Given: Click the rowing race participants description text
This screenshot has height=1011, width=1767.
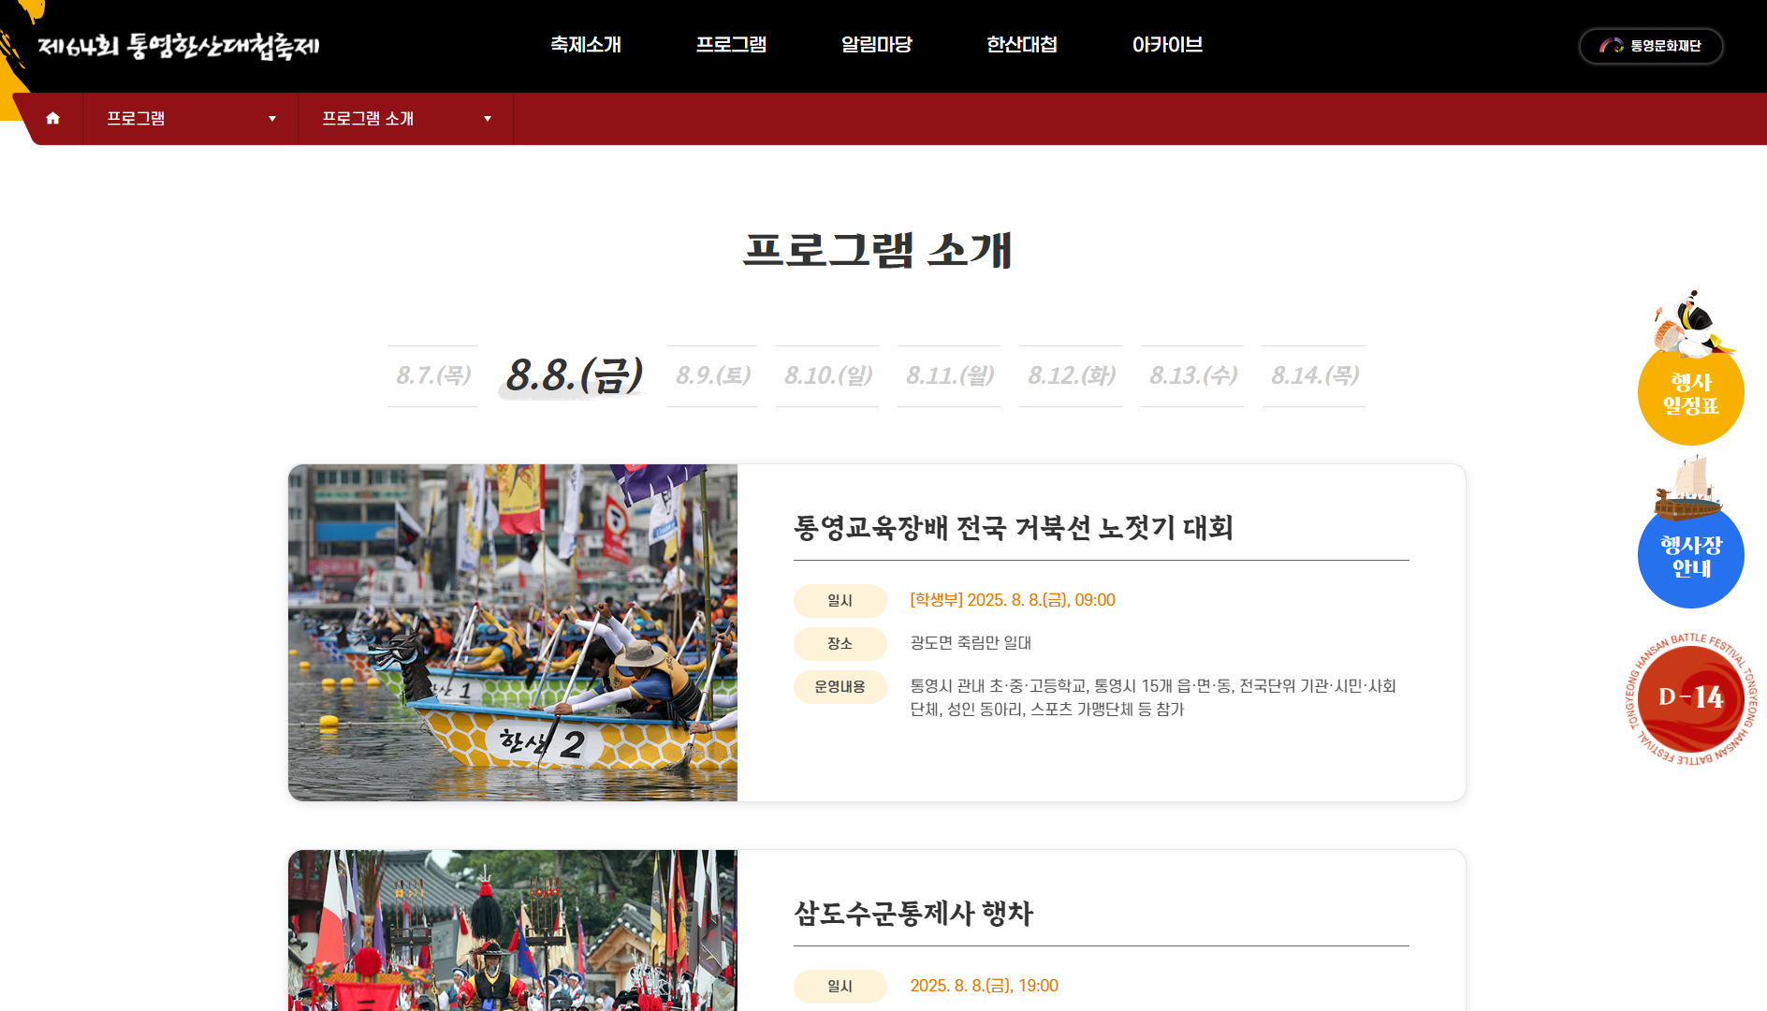Looking at the screenshot, I should pos(1153,697).
